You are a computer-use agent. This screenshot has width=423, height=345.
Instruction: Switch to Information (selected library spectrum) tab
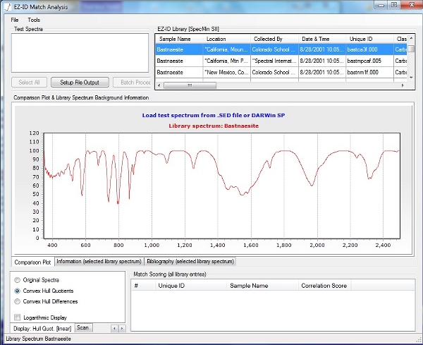tap(99, 262)
